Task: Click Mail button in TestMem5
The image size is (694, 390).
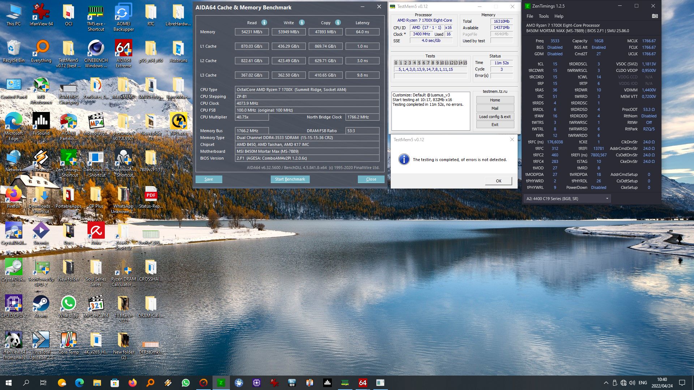Action: tap(495, 108)
